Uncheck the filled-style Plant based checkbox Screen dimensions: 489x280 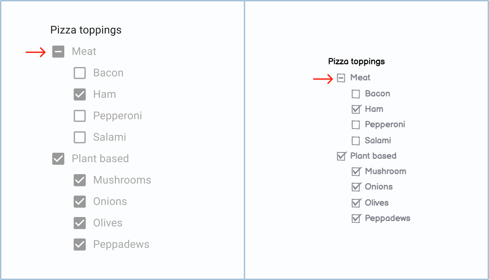58,159
